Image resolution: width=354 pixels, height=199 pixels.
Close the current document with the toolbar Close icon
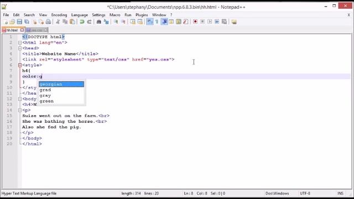(x=34, y=22)
